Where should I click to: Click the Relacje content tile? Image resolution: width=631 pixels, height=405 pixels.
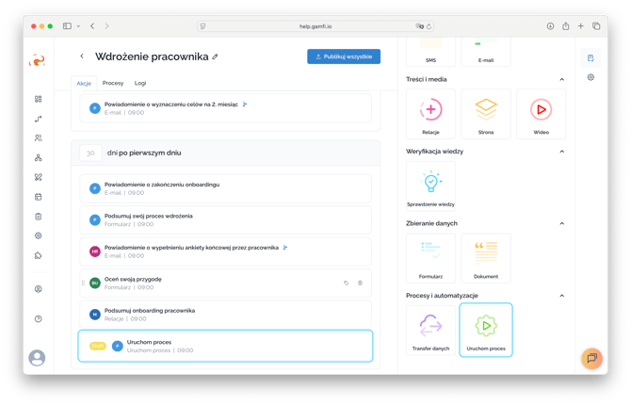pos(430,114)
